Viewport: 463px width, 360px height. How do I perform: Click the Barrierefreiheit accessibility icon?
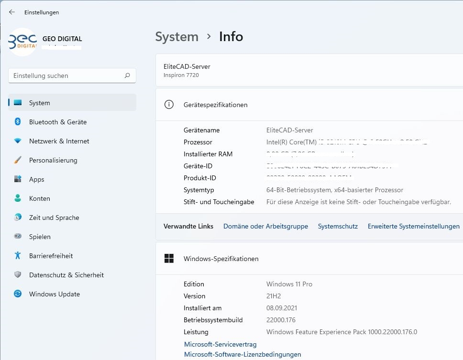point(18,256)
